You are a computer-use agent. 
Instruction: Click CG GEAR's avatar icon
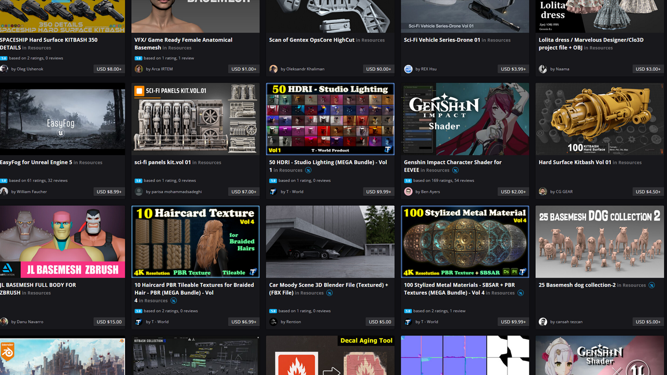click(543, 192)
